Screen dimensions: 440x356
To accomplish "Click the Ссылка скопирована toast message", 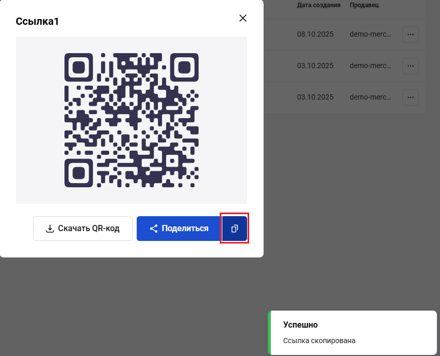I will click(x=319, y=341).
